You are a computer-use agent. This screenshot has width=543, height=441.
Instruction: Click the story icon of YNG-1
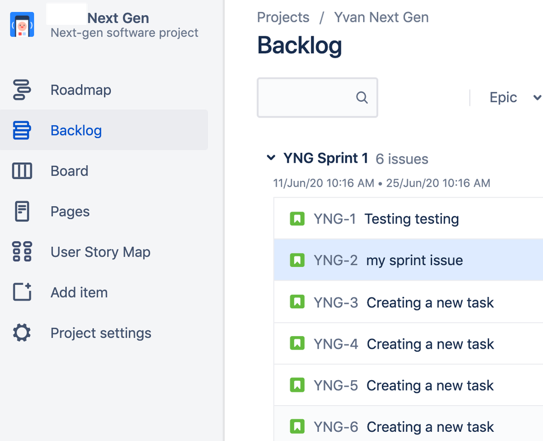coord(297,219)
